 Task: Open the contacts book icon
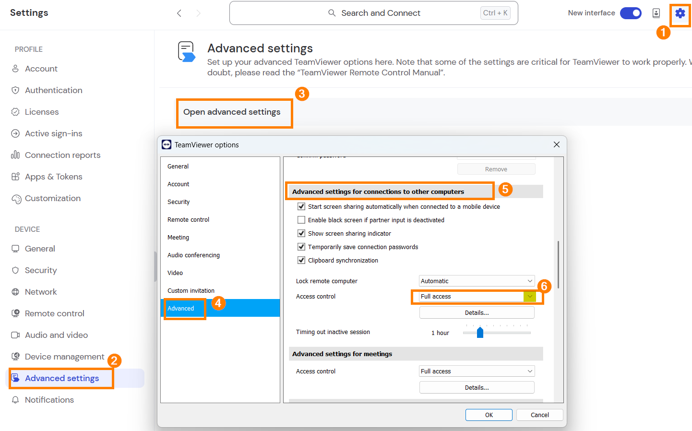pos(656,13)
